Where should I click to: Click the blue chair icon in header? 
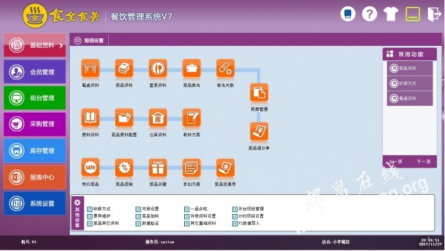tap(348, 14)
